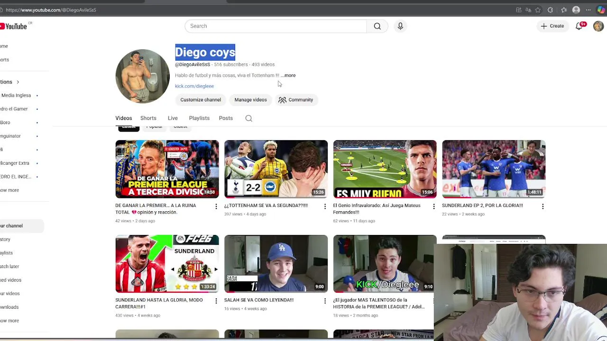Open Copilot icon in browser toolbar
The height and width of the screenshot is (341, 607).
pos(601,10)
